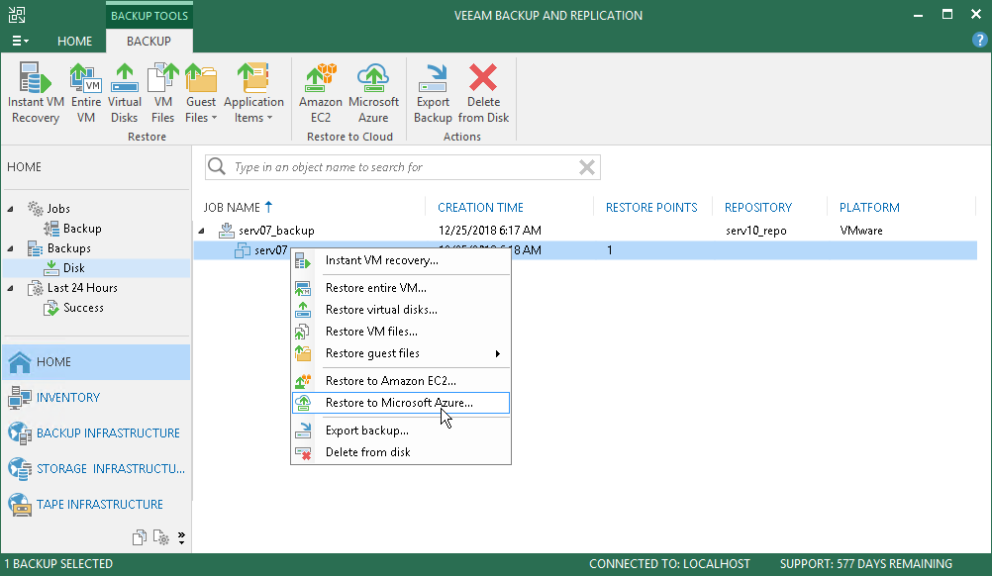Viewport: 992px width, 576px height.
Task: Sort by RESTORE POINTS column
Action: 651,208
